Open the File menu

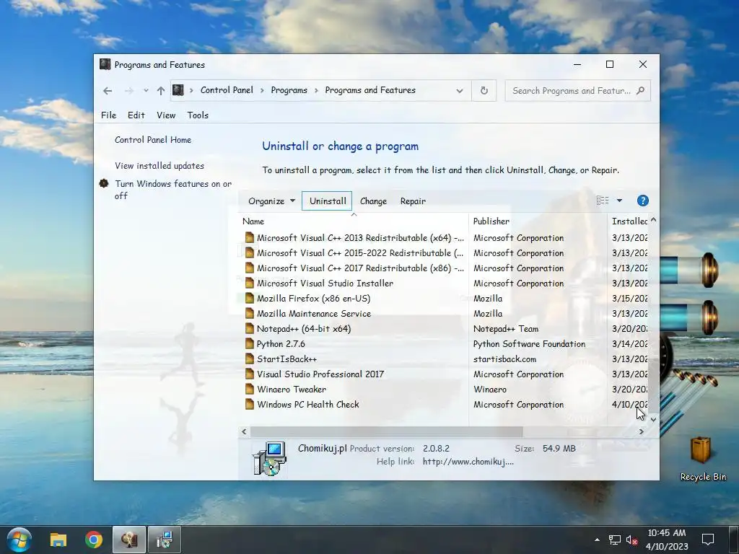(108, 115)
